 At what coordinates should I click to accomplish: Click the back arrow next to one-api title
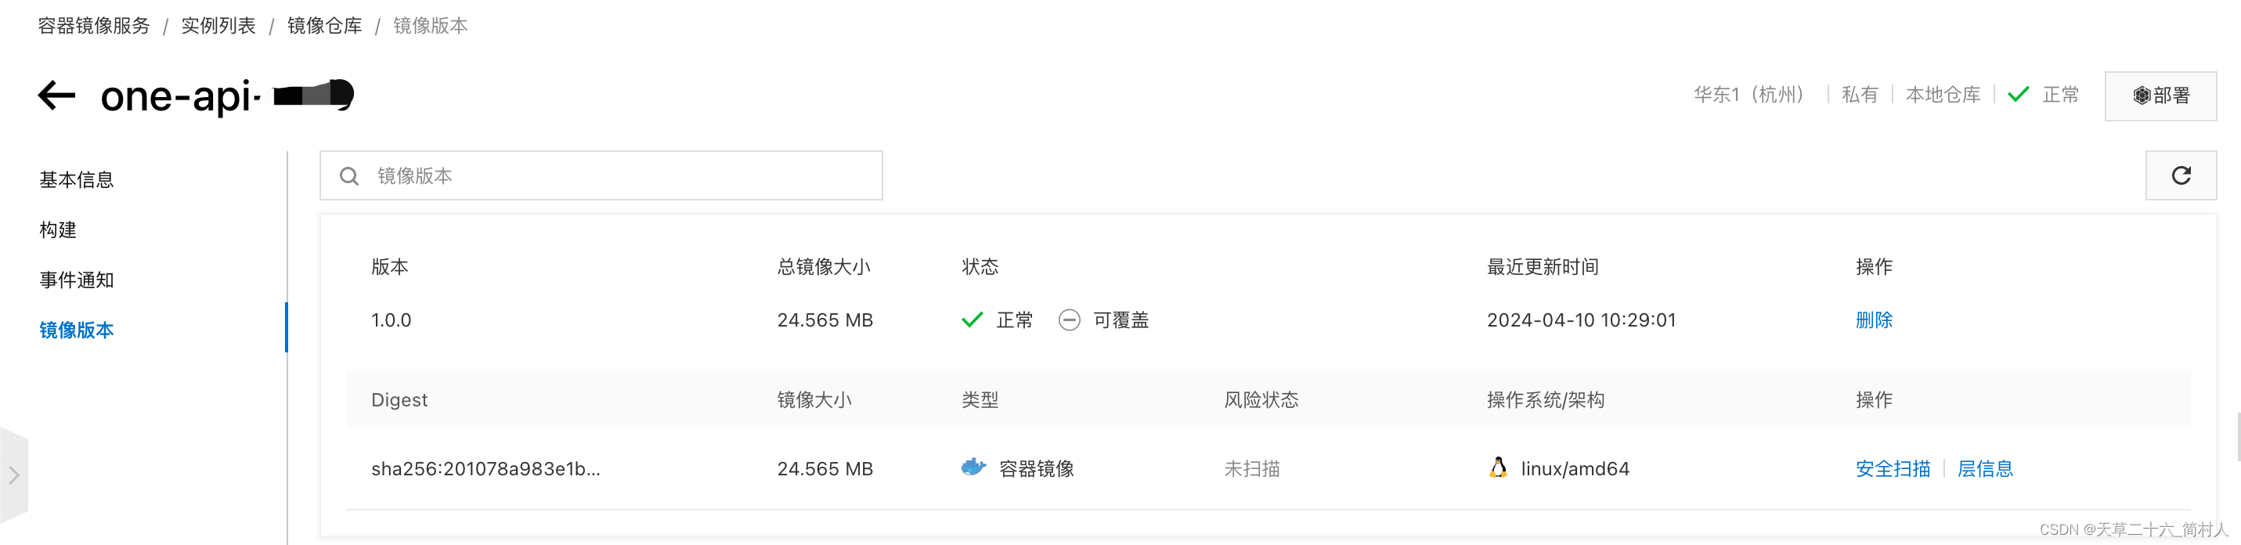point(56,96)
